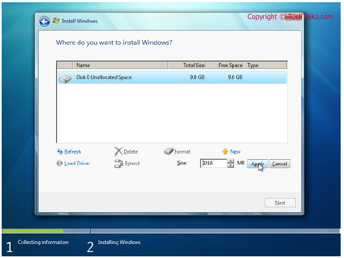Viewport: 344px width, 258px height.
Task: Click the Next button
Action: [280, 203]
